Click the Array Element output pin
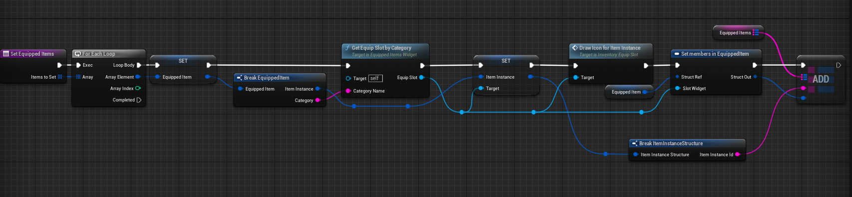This screenshot has width=852, height=197. pyautogui.click(x=138, y=77)
